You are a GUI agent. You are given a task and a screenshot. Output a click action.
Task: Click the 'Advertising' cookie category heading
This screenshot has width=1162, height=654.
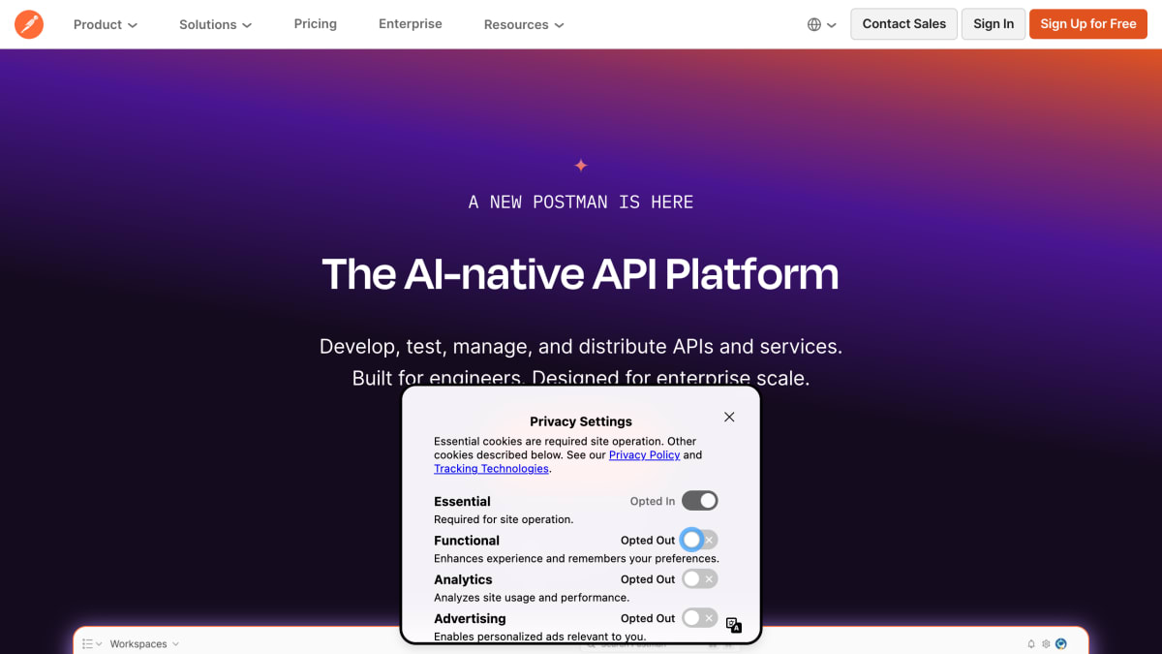click(x=470, y=618)
